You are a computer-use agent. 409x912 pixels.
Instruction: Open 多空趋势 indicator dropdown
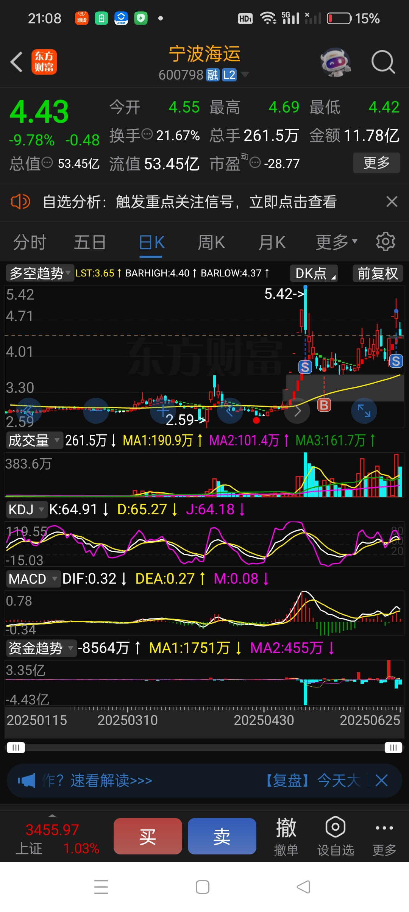click(x=40, y=273)
